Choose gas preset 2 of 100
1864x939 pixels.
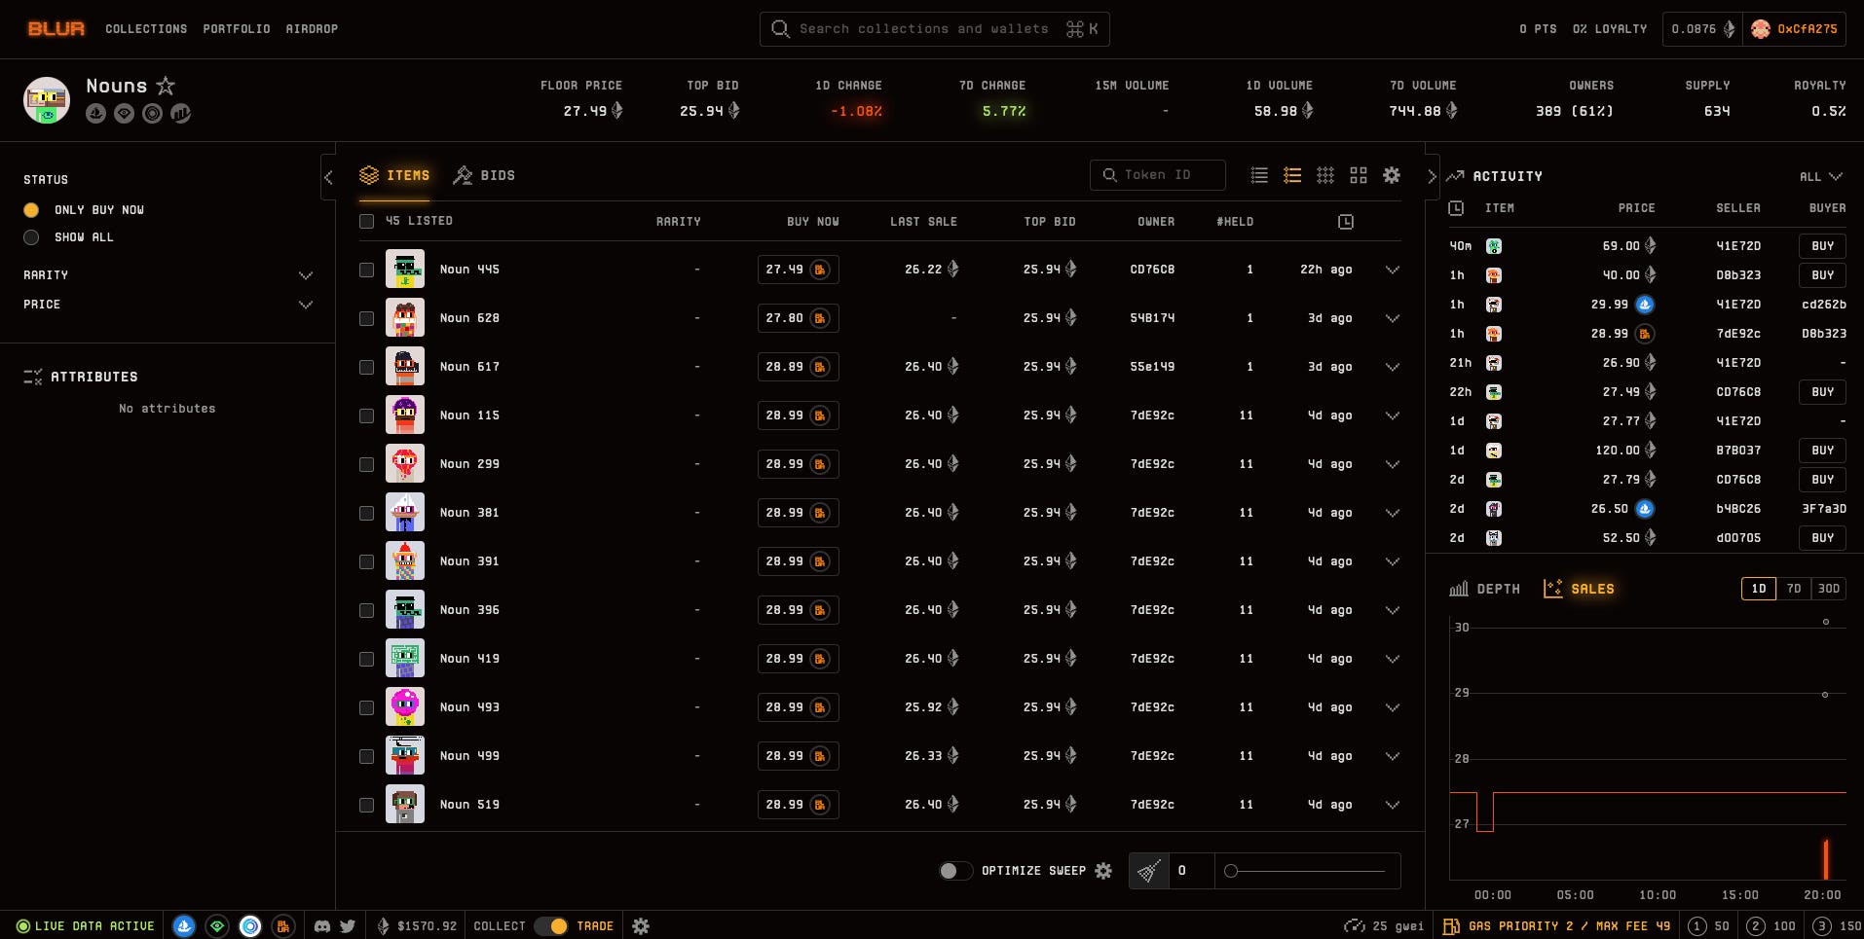pyautogui.click(x=1771, y=926)
